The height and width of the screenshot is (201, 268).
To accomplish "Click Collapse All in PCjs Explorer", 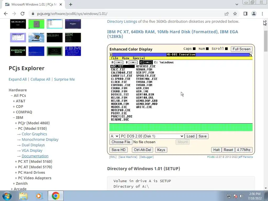I will pos(40,79).
